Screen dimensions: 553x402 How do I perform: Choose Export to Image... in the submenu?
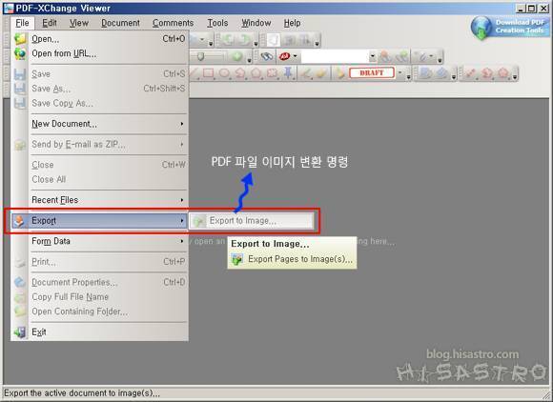click(x=251, y=221)
